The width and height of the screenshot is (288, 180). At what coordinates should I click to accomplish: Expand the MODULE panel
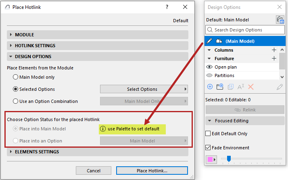pyautogui.click(x=98, y=35)
